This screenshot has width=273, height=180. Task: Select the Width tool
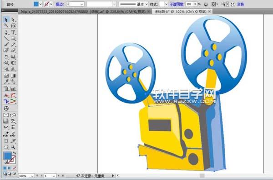pyautogui.click(x=6, y=63)
